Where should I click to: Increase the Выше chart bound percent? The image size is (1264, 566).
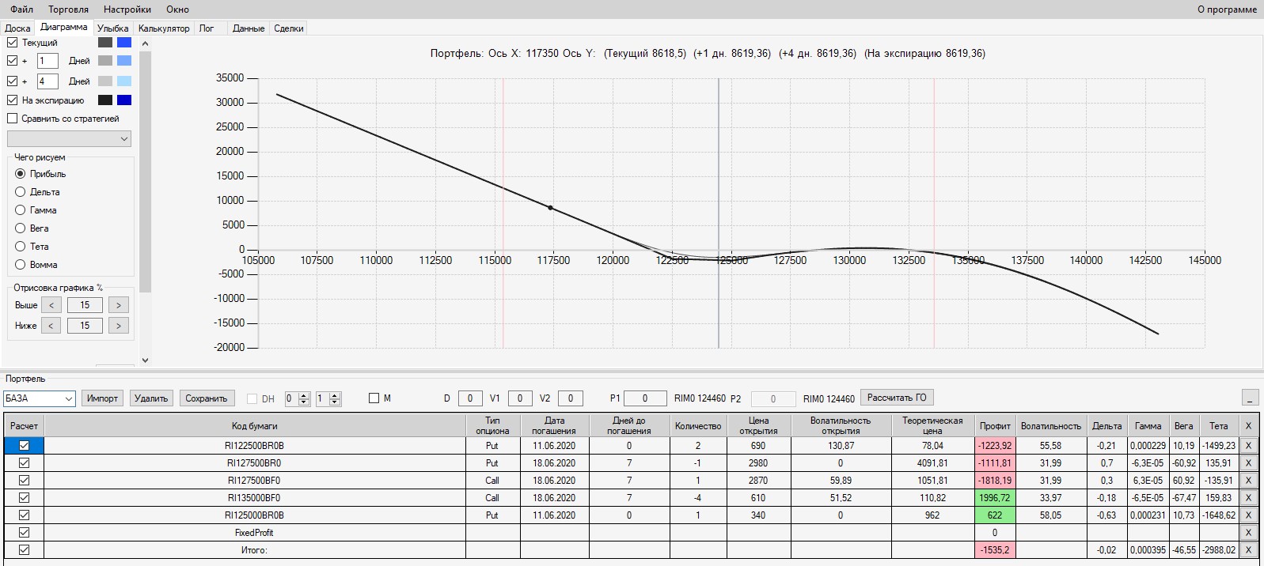point(119,305)
